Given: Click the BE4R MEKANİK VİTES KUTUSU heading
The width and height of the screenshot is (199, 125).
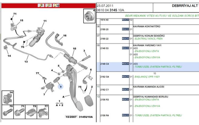Looking at the screenshot, I should (x=162, y=16).
